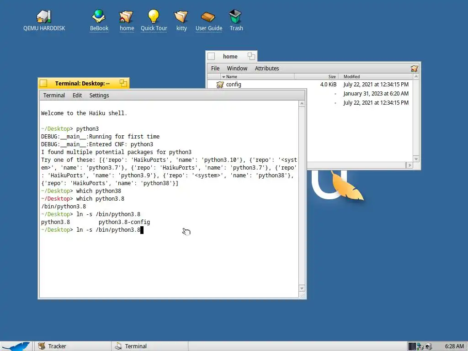Click 'January 31, 2023 at 6:20 AM' date

point(376,94)
